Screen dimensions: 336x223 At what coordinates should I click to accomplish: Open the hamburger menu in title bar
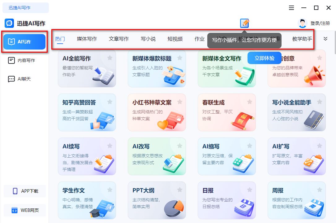coord(291,8)
